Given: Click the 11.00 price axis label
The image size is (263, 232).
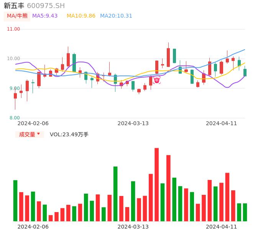Looking at the screenshot, I should [13, 29].
